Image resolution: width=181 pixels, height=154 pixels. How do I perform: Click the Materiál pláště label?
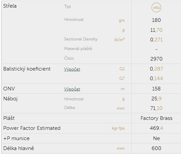pyautogui.click(x=78, y=49)
